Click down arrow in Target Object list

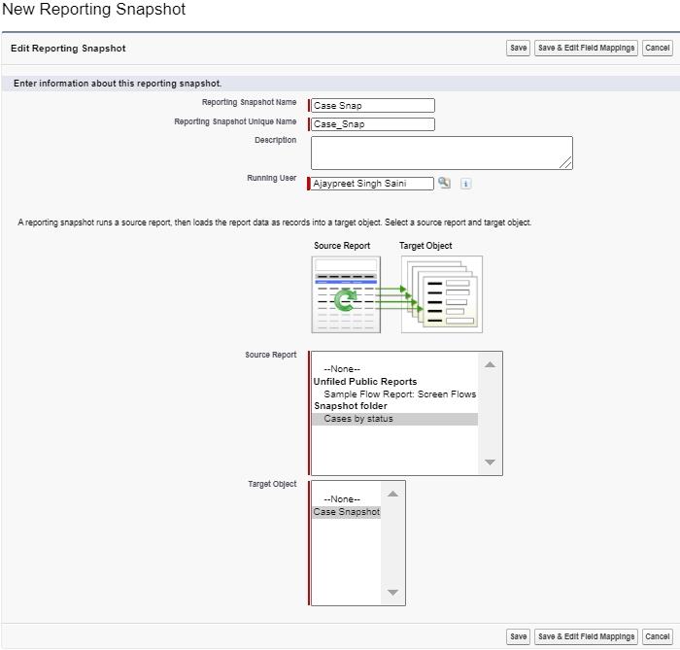point(392,593)
